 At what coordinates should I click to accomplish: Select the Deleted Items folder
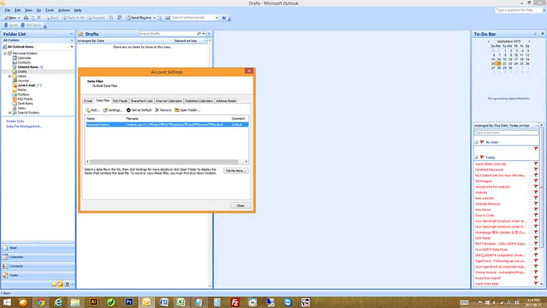28,67
